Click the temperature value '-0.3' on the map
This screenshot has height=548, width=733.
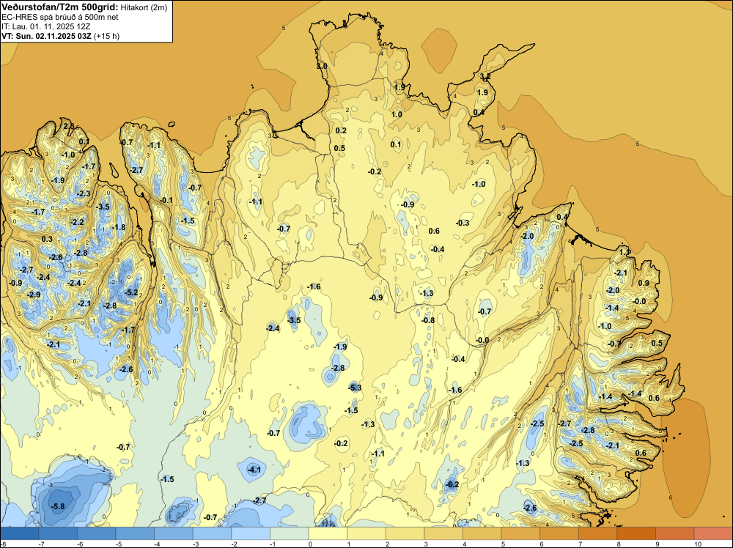point(463,223)
